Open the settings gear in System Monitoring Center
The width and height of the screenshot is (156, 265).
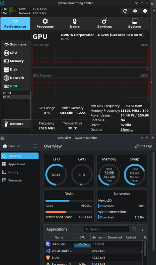click(135, 11)
